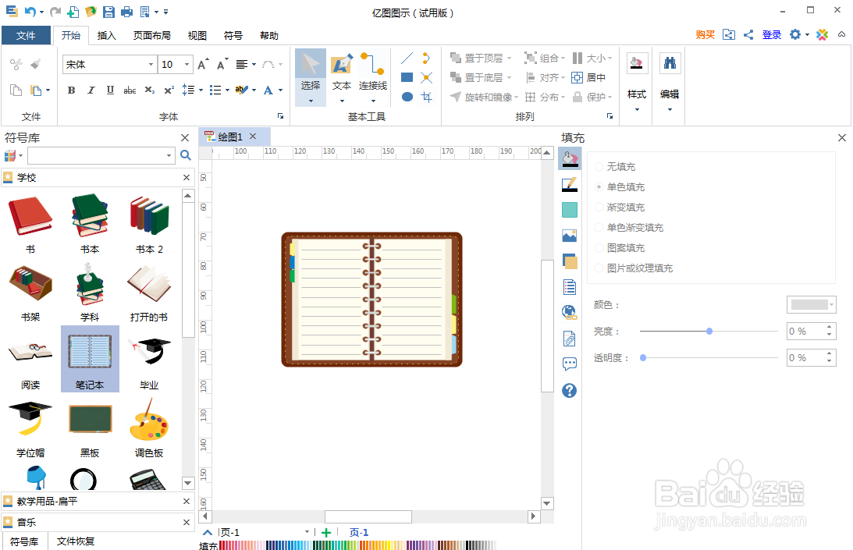Click the help question mark icon
This screenshot has width=853, height=550.
(x=569, y=390)
